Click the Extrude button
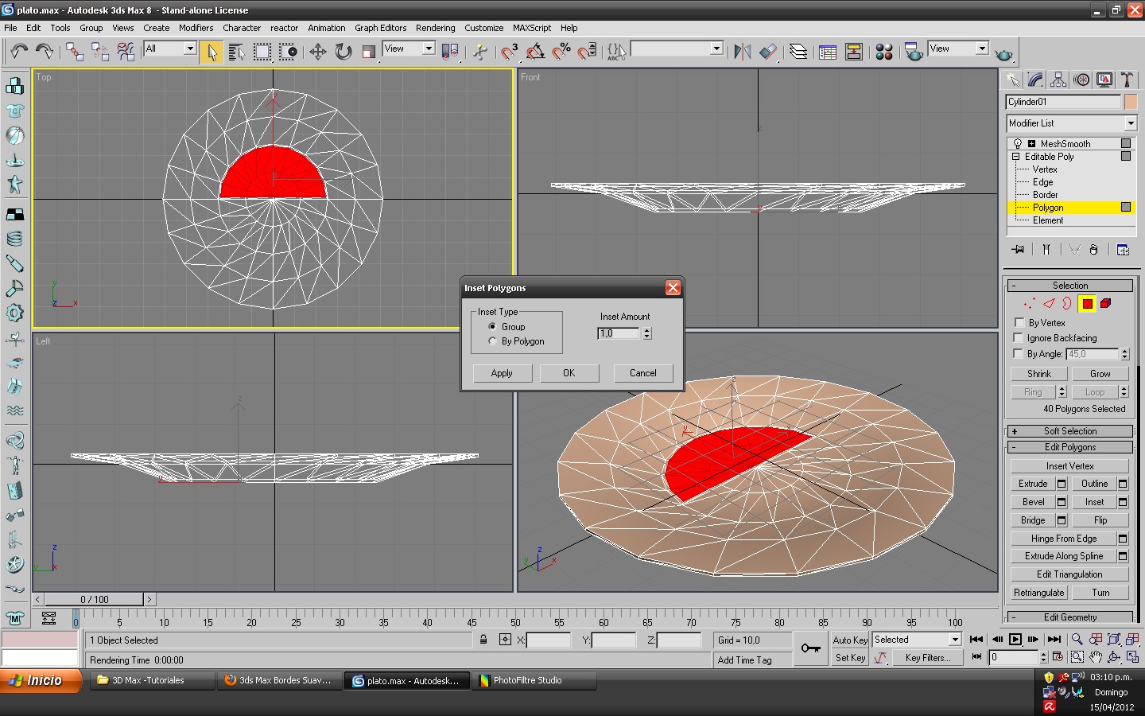Image resolution: width=1145 pixels, height=716 pixels. (1033, 484)
